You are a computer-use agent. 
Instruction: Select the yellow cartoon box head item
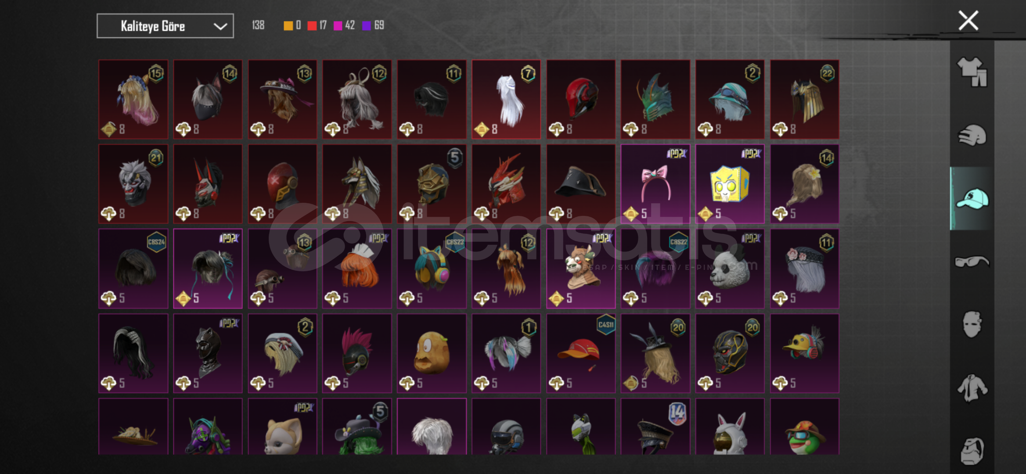coord(730,184)
